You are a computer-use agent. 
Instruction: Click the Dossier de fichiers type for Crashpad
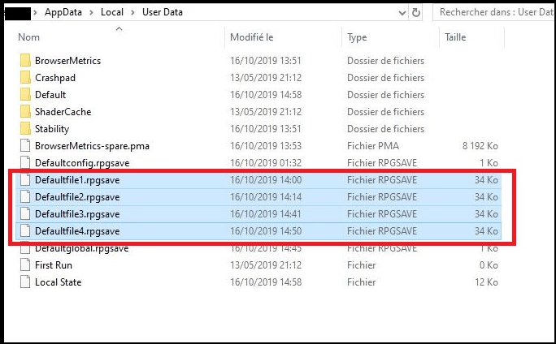pos(386,78)
